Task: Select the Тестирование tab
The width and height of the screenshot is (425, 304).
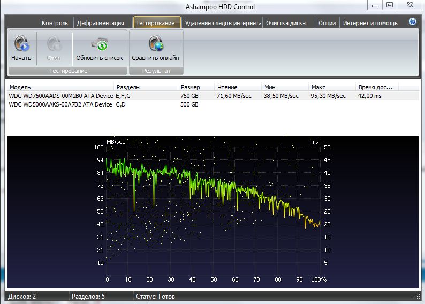Action: click(x=155, y=23)
